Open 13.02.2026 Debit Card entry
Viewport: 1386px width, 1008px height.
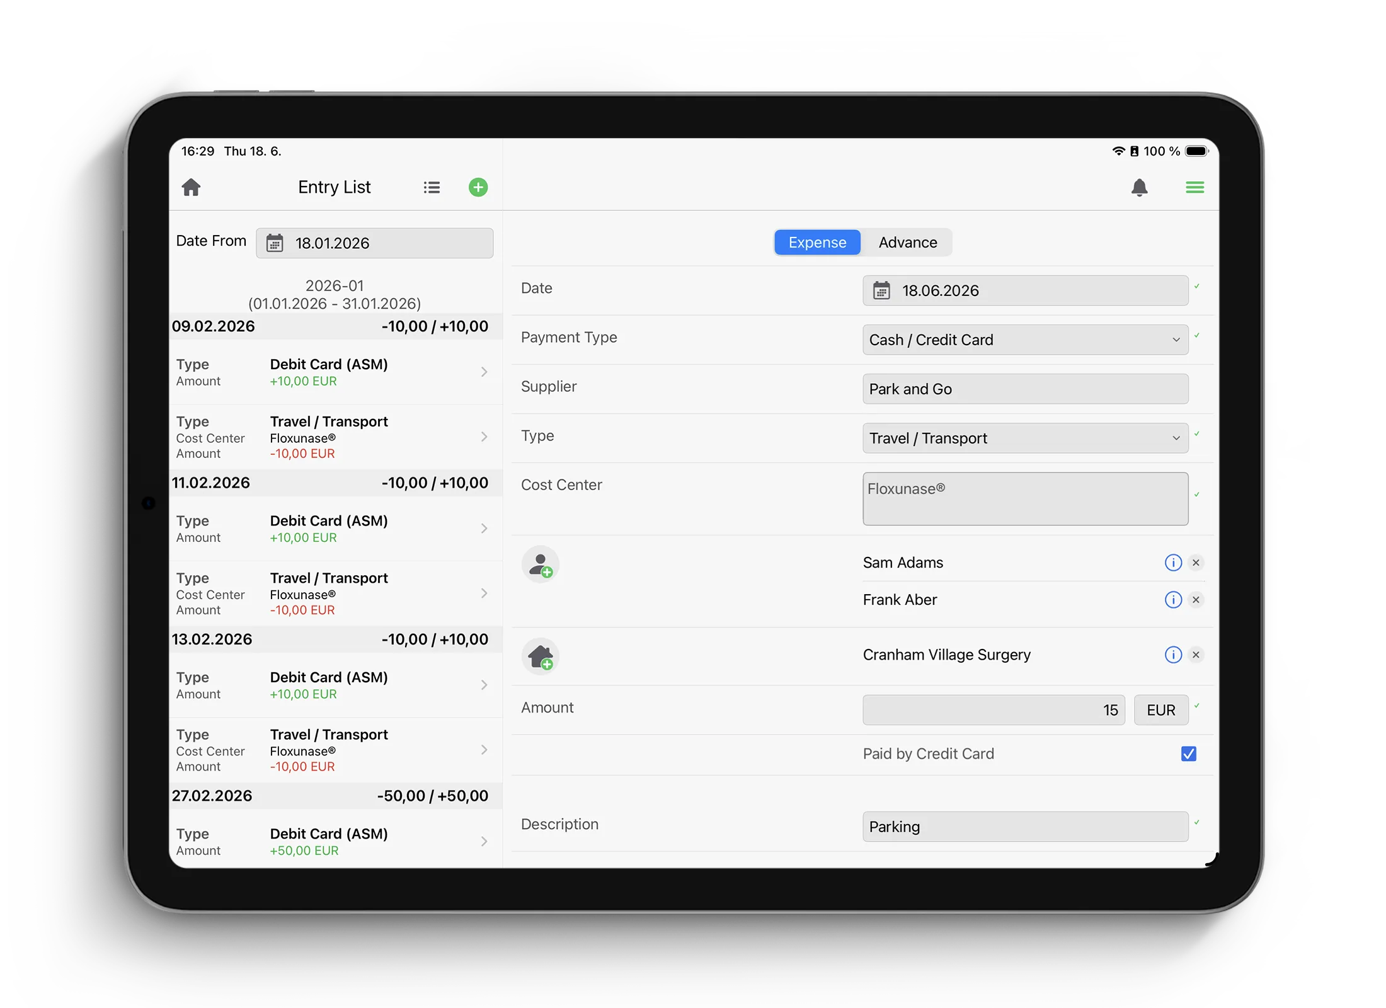point(335,685)
